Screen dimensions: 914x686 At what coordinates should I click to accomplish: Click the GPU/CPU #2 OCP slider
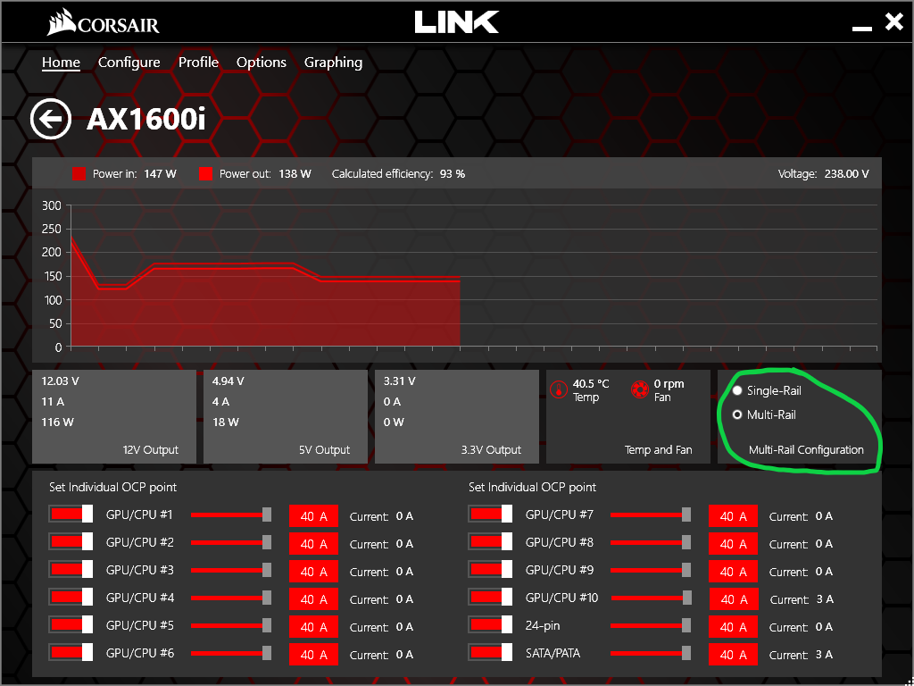point(231,542)
